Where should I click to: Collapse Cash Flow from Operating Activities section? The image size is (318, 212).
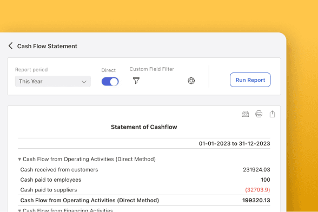[x=19, y=159]
